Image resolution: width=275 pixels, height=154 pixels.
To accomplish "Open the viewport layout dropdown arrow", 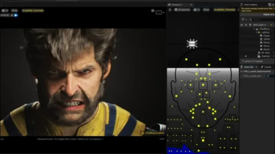I will (x=163, y=13).
